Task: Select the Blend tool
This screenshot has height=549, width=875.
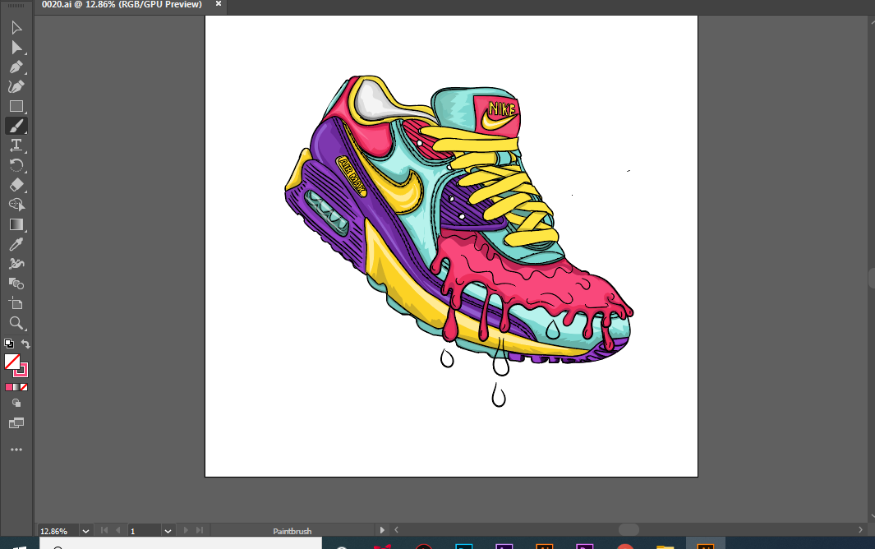Action: [x=16, y=284]
